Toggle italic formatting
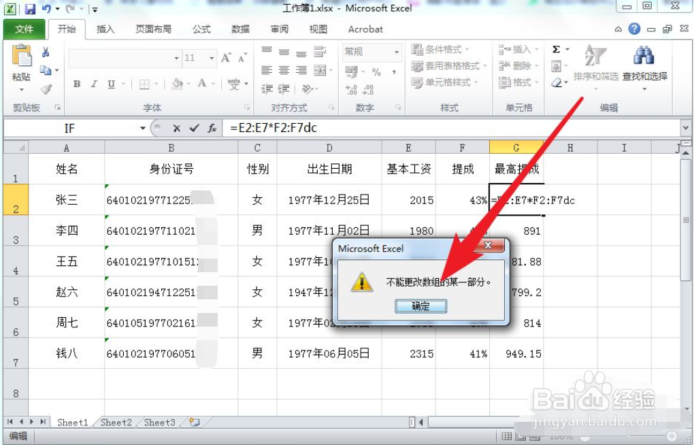The width and height of the screenshot is (694, 445). 93,83
